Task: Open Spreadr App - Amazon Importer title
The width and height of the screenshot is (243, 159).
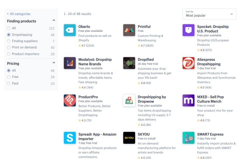Action: tap(97, 137)
